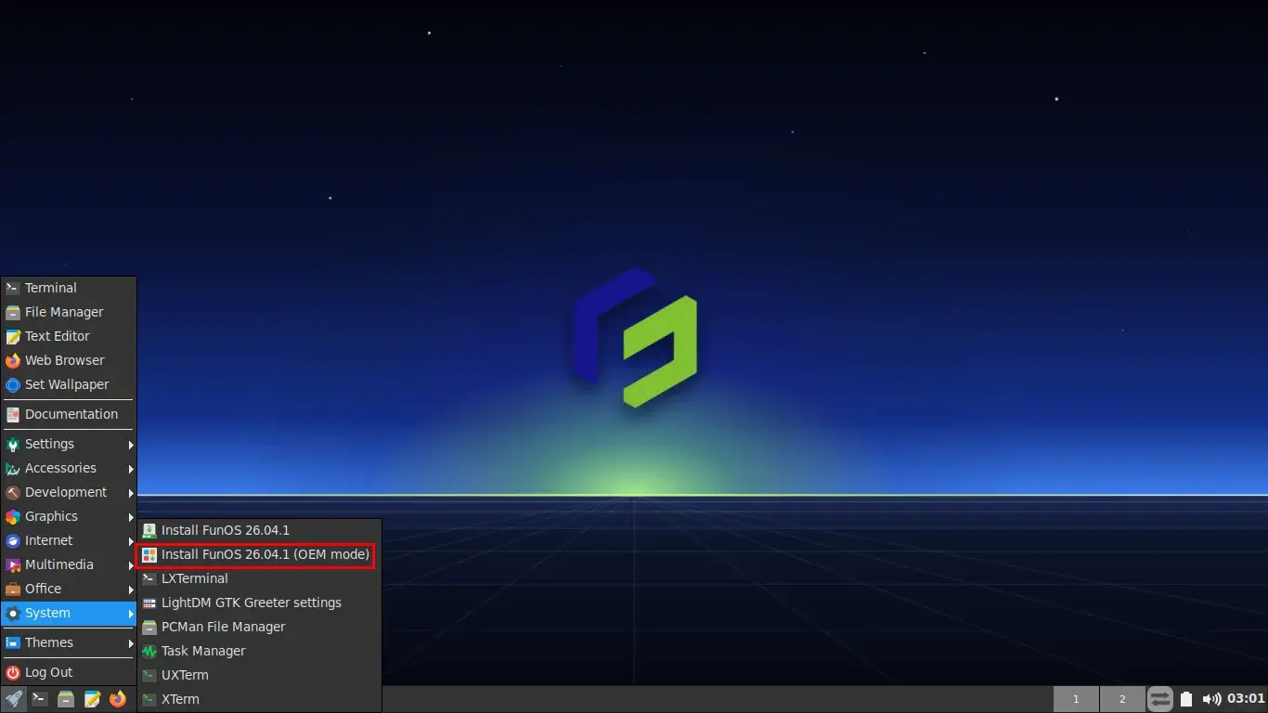Open Terminal from the main menu
1268x713 pixels.
click(69, 288)
